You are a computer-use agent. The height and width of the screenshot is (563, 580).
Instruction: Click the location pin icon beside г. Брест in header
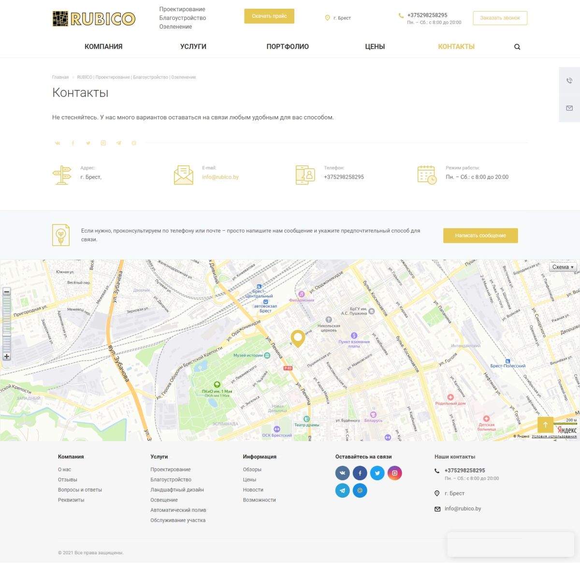coord(327,18)
